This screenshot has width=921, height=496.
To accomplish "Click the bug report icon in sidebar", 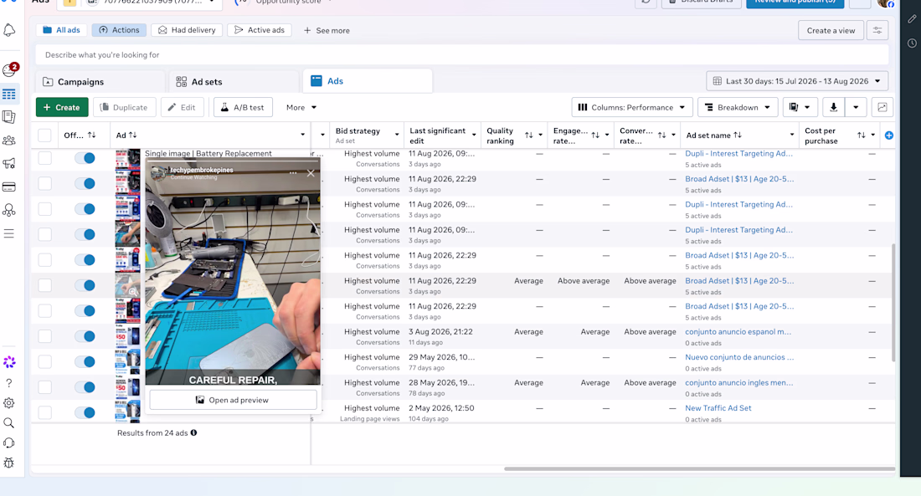I will pos(9,463).
